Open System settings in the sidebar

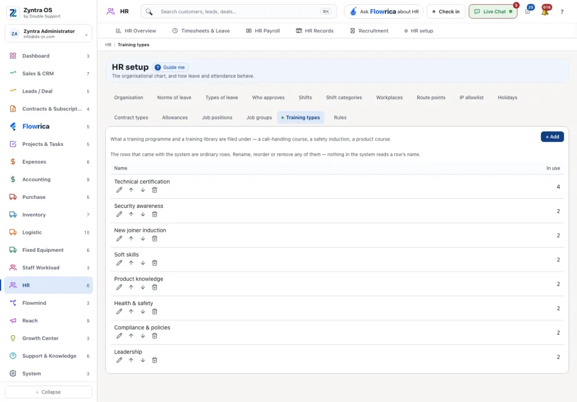coord(49,374)
